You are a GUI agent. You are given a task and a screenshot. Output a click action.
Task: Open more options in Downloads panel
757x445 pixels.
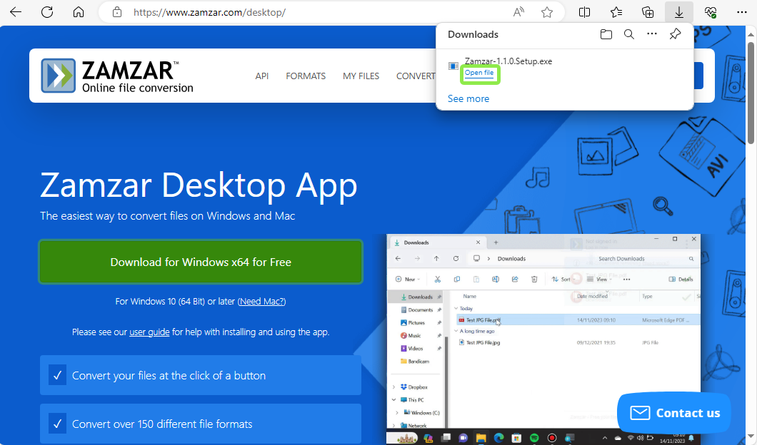[x=651, y=34]
